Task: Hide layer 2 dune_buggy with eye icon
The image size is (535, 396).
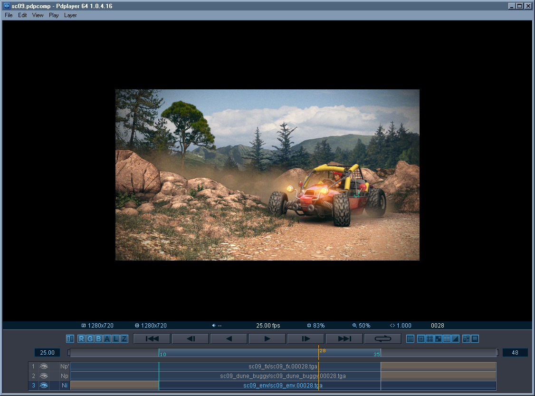Action: (x=44, y=376)
